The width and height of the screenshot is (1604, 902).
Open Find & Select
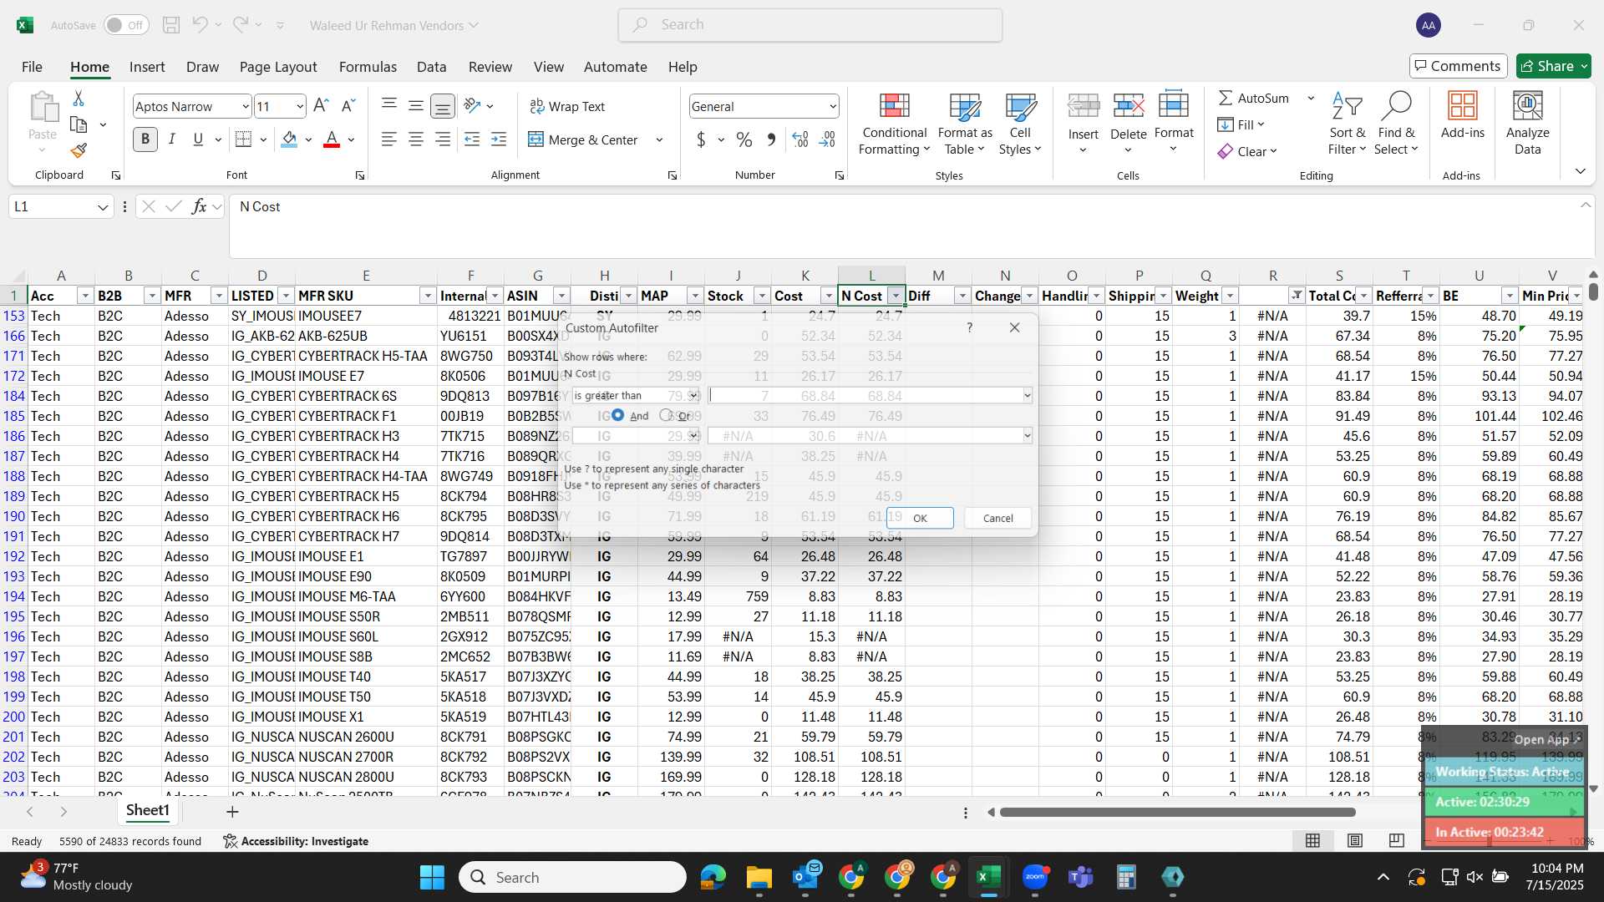1397,124
